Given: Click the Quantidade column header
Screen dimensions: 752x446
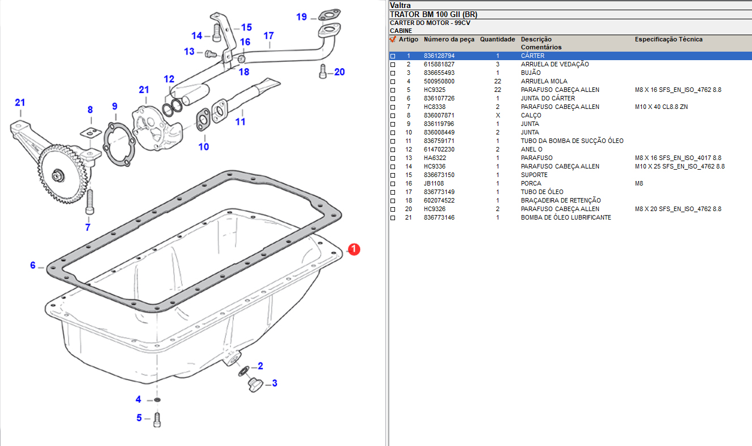Looking at the screenshot, I should click(497, 40).
